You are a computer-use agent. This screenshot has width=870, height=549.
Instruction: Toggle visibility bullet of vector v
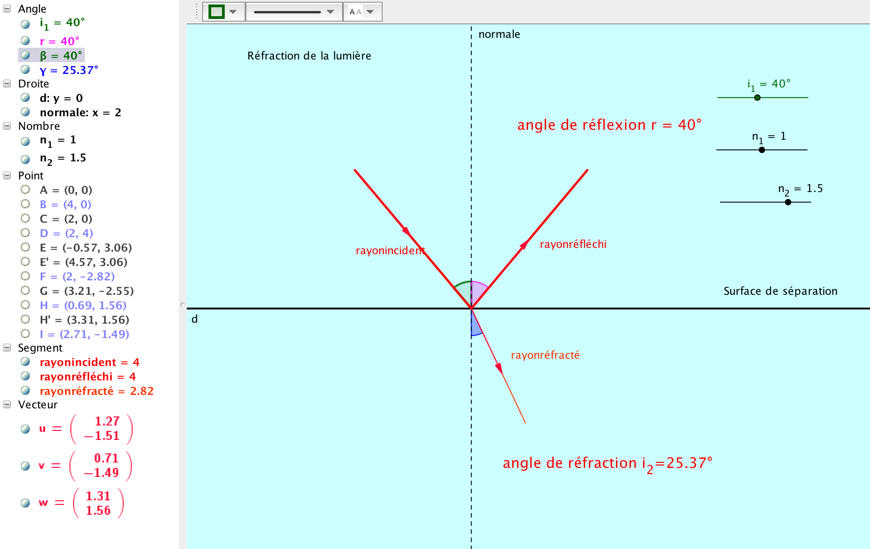(x=25, y=466)
